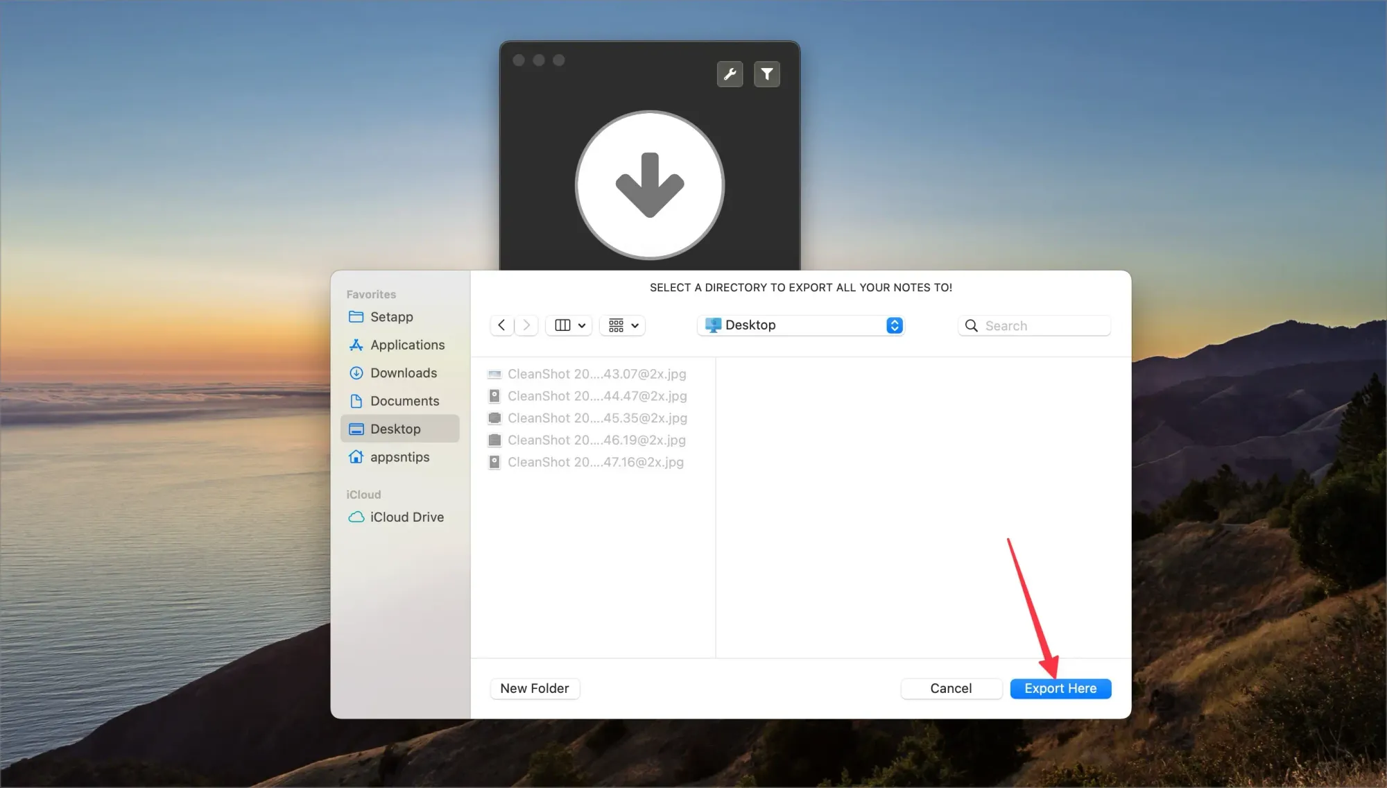The image size is (1387, 788).
Task: Open Applications from the sidebar
Action: [x=407, y=345]
